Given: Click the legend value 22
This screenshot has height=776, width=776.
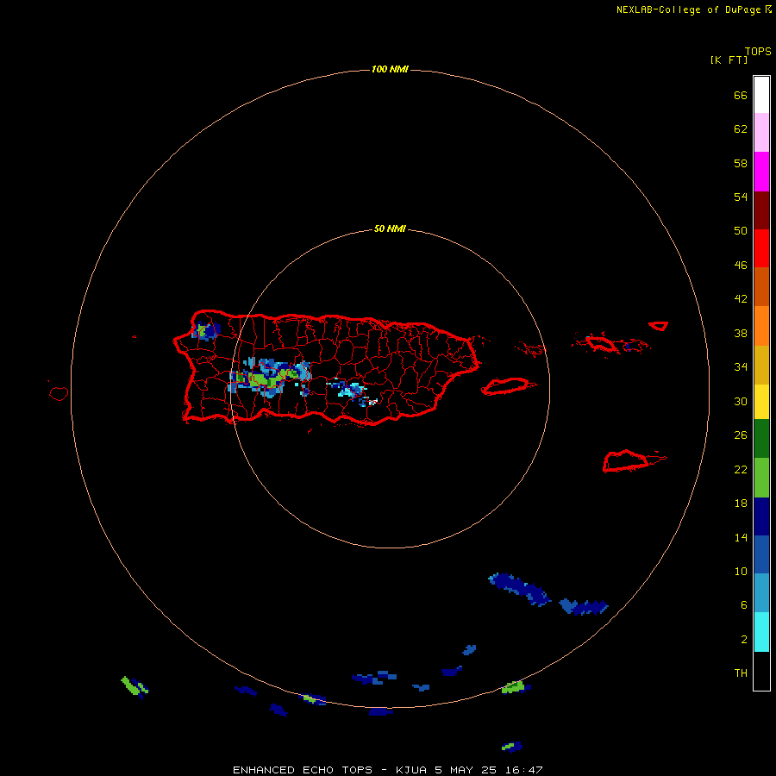Looking at the screenshot, I should click(741, 470).
